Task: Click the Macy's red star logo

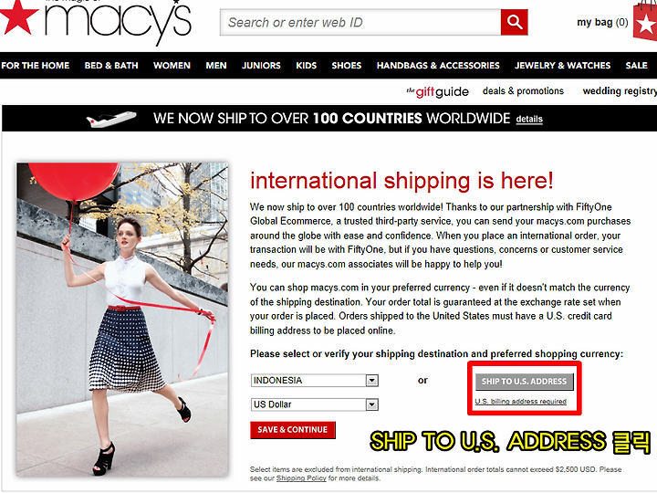Action: point(17,16)
